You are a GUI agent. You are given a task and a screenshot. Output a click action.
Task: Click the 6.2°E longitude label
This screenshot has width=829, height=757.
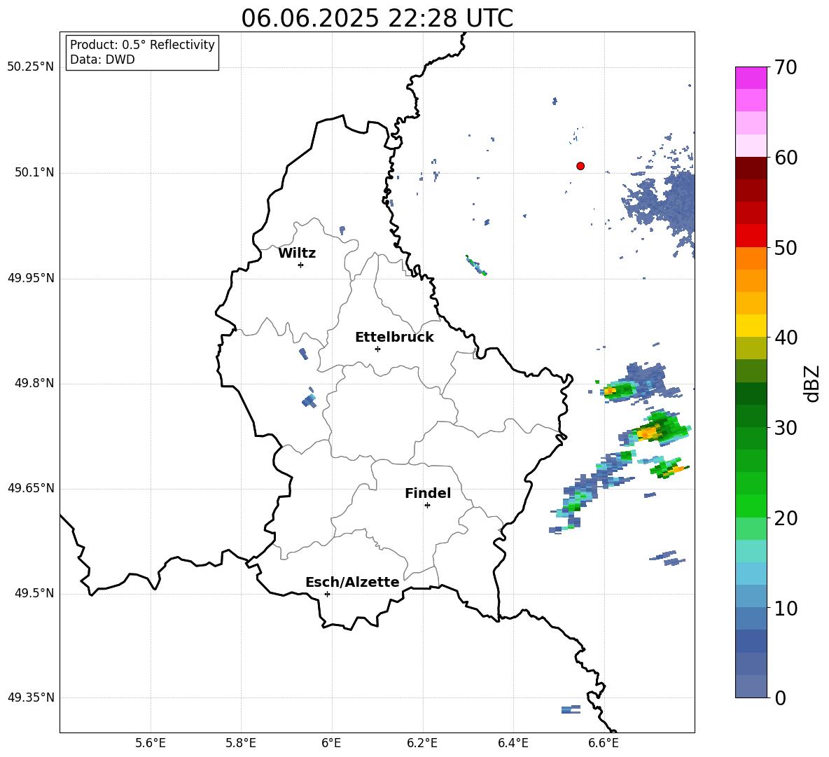click(x=422, y=744)
